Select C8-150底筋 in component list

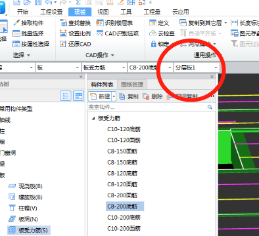[x=122, y=162]
